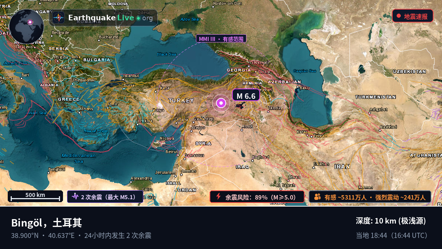Click the 500 km scale bar
This screenshot has width=442, height=249.
pos(35,196)
